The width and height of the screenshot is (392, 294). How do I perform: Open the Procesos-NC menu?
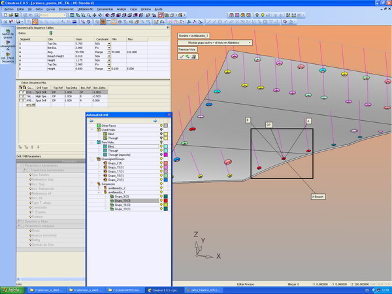tap(66, 10)
